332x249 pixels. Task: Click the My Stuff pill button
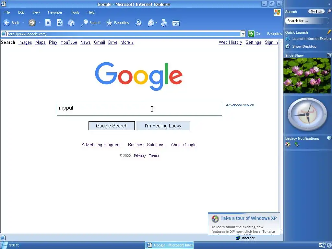click(316, 11)
